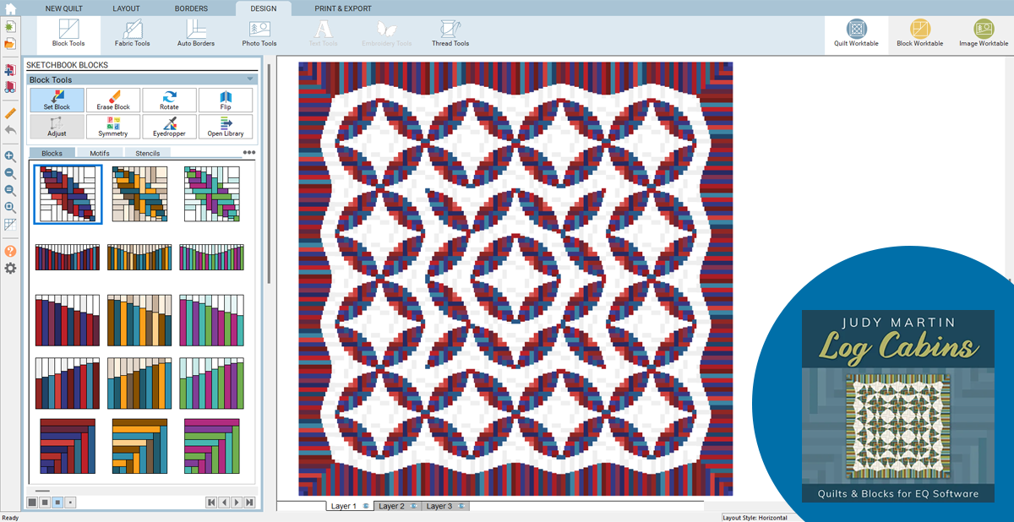Open the three-dot menu beside Stencils
This screenshot has width=1014, height=522.
(249, 153)
